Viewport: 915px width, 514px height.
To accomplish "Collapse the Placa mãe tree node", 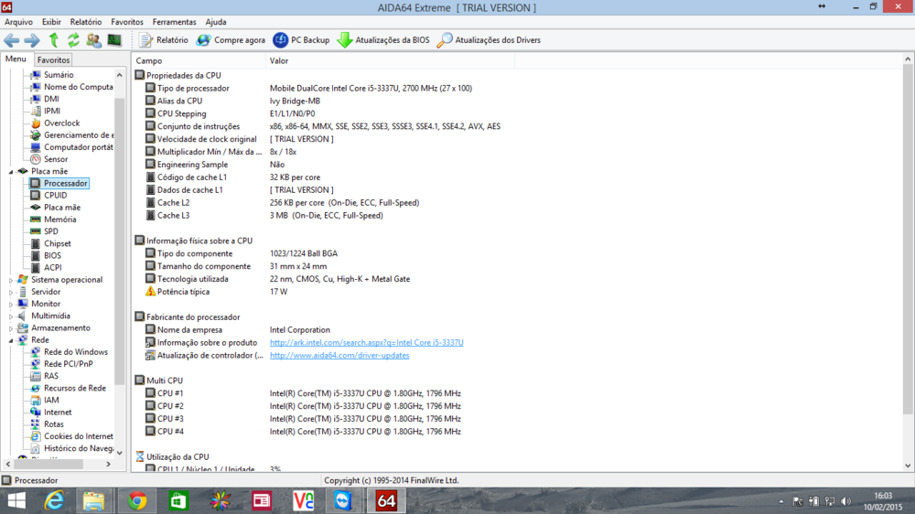I will pos(12,171).
